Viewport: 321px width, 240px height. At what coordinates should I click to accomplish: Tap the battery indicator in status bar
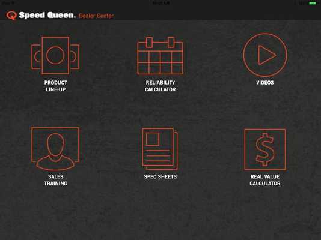coord(313,3)
